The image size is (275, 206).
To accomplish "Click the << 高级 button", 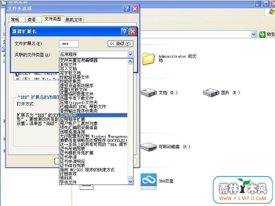I will (120, 43).
